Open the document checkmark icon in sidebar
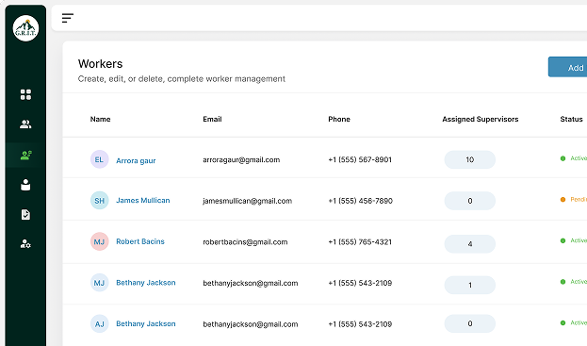 point(25,215)
